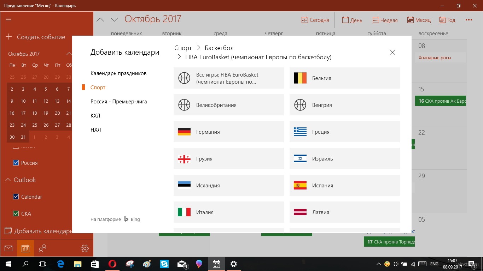Click ENG language indicator in taskbar
Screen dimensions: 483x271
click(434, 264)
